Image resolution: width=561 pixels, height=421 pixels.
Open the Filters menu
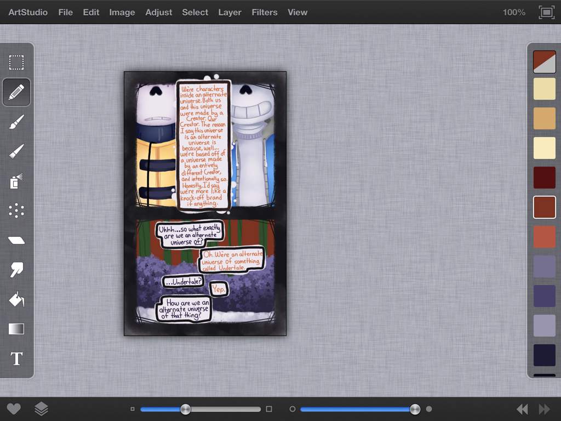coord(265,12)
